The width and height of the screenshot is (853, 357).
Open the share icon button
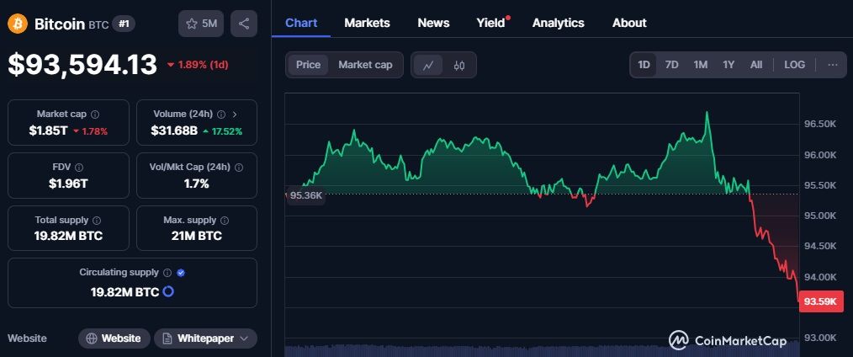(244, 24)
